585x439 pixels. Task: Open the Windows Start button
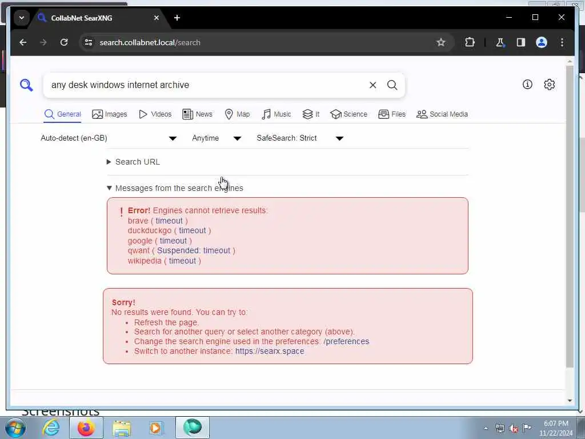(15, 428)
